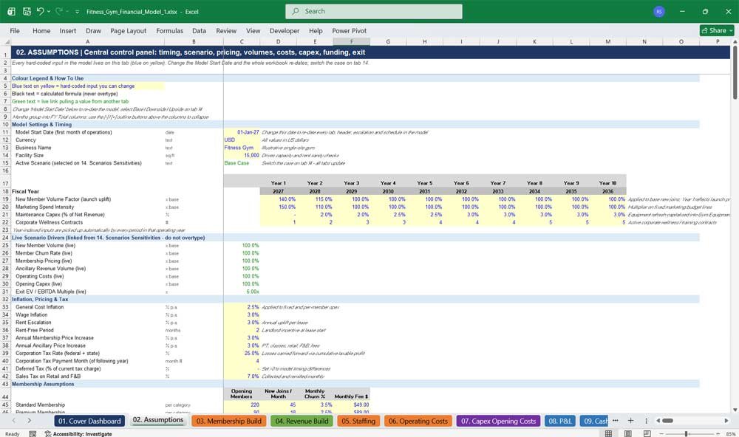Go to next sheet with right arrow

pyautogui.click(x=30, y=421)
